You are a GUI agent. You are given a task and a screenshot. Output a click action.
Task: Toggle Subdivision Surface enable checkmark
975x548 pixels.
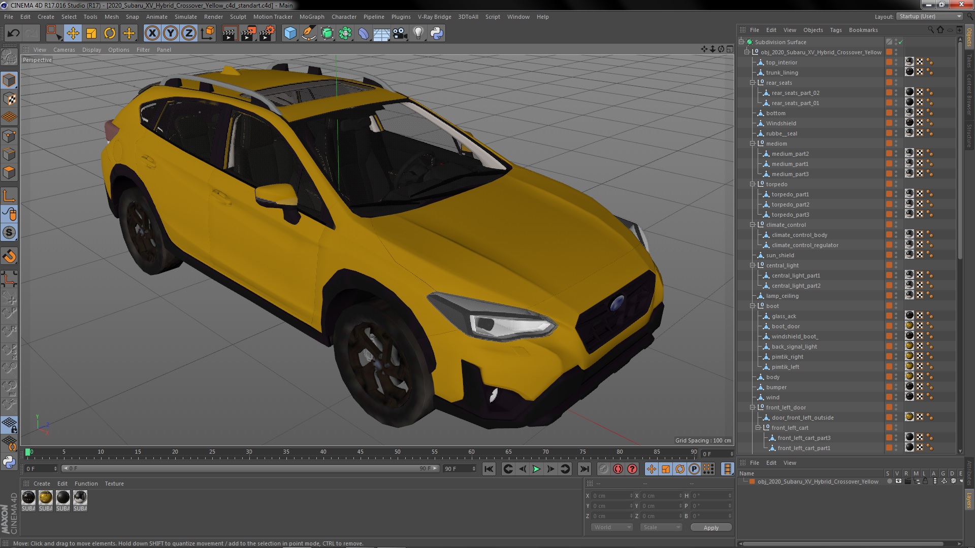(x=900, y=42)
